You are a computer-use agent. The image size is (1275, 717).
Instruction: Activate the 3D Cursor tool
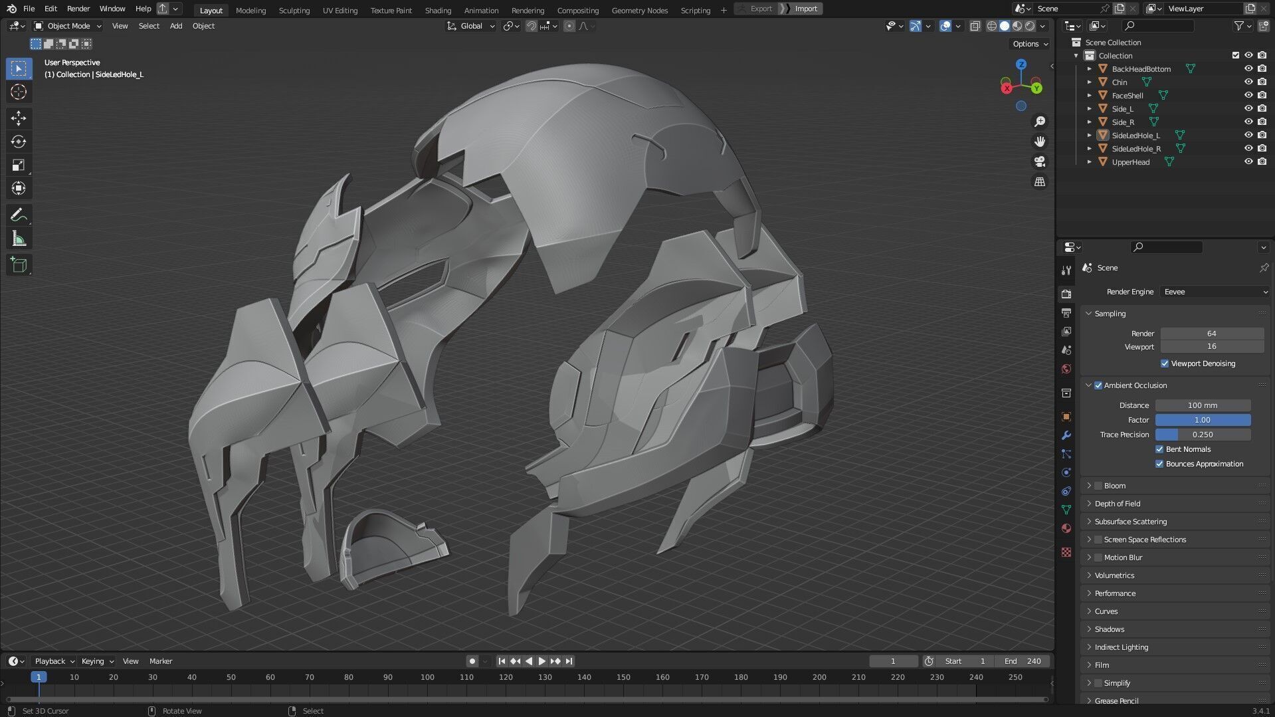[x=19, y=92]
